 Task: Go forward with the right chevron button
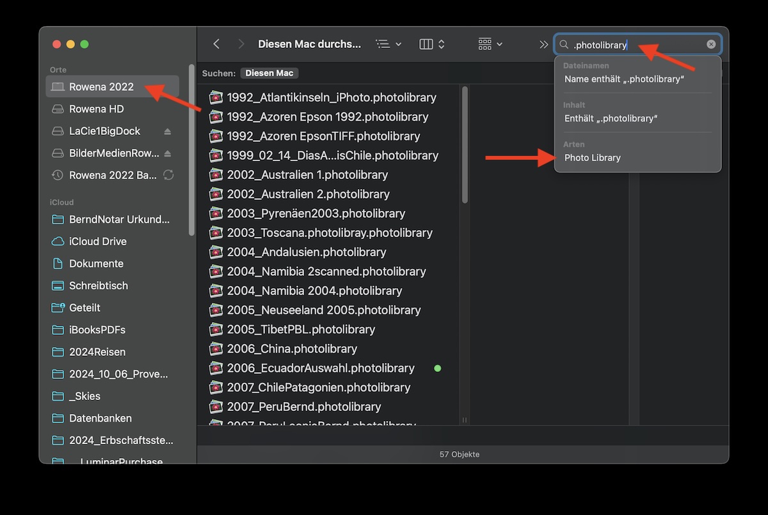[241, 44]
